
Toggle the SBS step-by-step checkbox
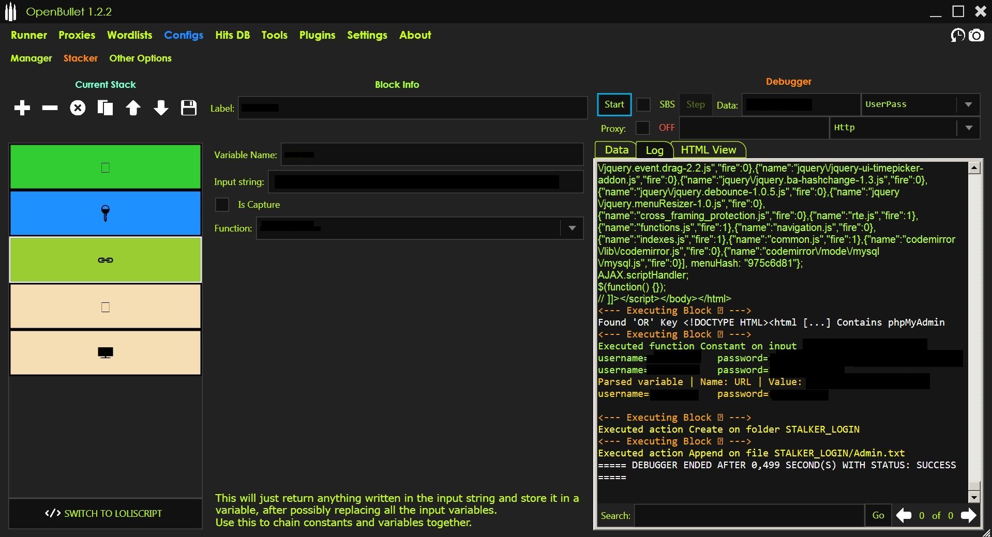643,104
